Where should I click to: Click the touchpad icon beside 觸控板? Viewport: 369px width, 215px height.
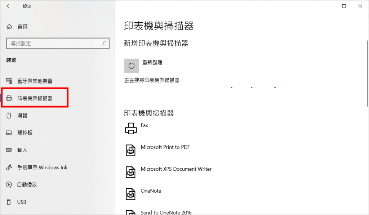[9, 133]
